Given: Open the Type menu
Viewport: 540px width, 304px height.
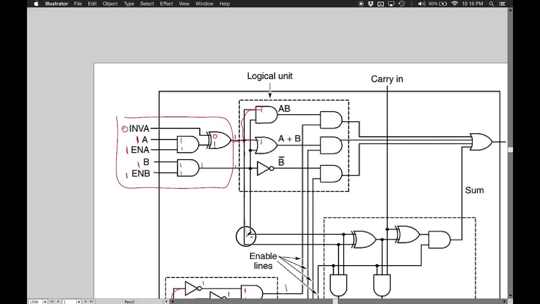Looking at the screenshot, I should [129, 4].
